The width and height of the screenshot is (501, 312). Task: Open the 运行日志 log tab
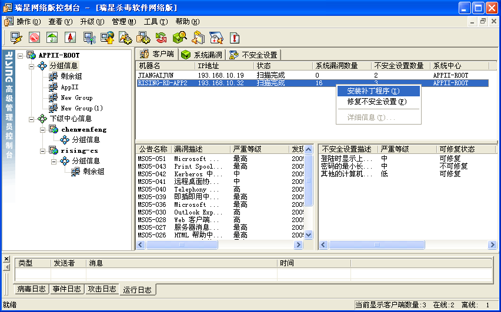138,290
